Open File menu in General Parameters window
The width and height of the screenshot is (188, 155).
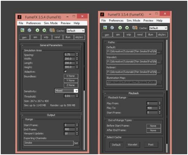coord(21,23)
